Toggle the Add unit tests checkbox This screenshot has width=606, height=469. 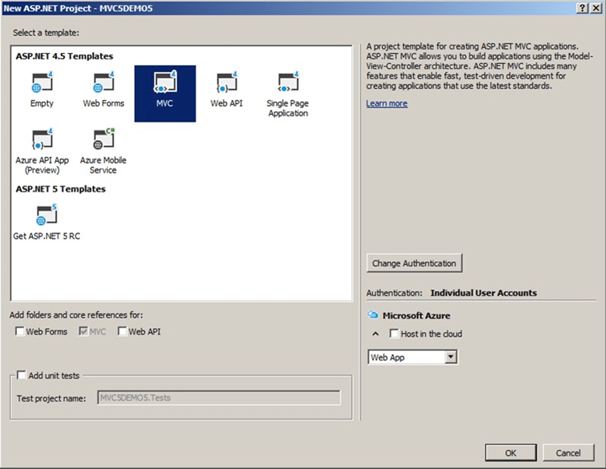coord(22,375)
